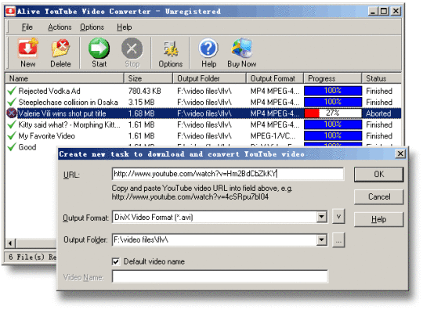Viewport: 423px width, 317px height.
Task: Click the 100% progress bar of Rejected Vodka Ad
Action: pyautogui.click(x=333, y=91)
